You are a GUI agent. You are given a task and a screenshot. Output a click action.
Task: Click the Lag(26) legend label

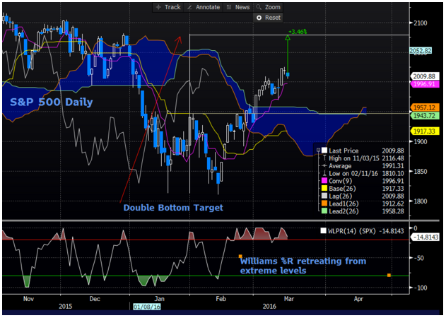[x=340, y=196]
